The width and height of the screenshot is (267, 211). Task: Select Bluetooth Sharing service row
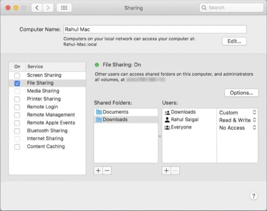[x=47, y=130]
